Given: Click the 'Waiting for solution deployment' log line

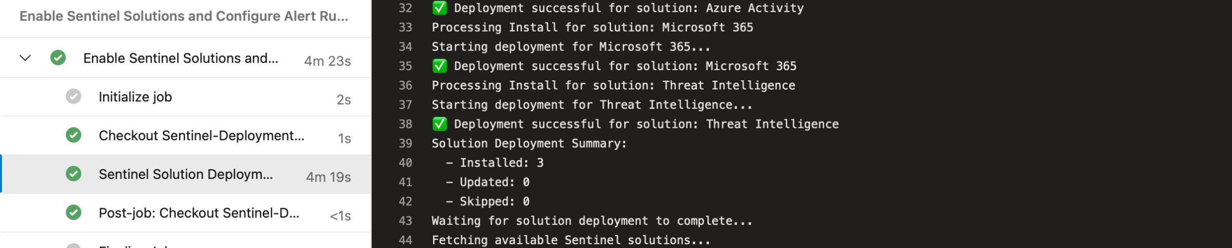Looking at the screenshot, I should tap(591, 221).
